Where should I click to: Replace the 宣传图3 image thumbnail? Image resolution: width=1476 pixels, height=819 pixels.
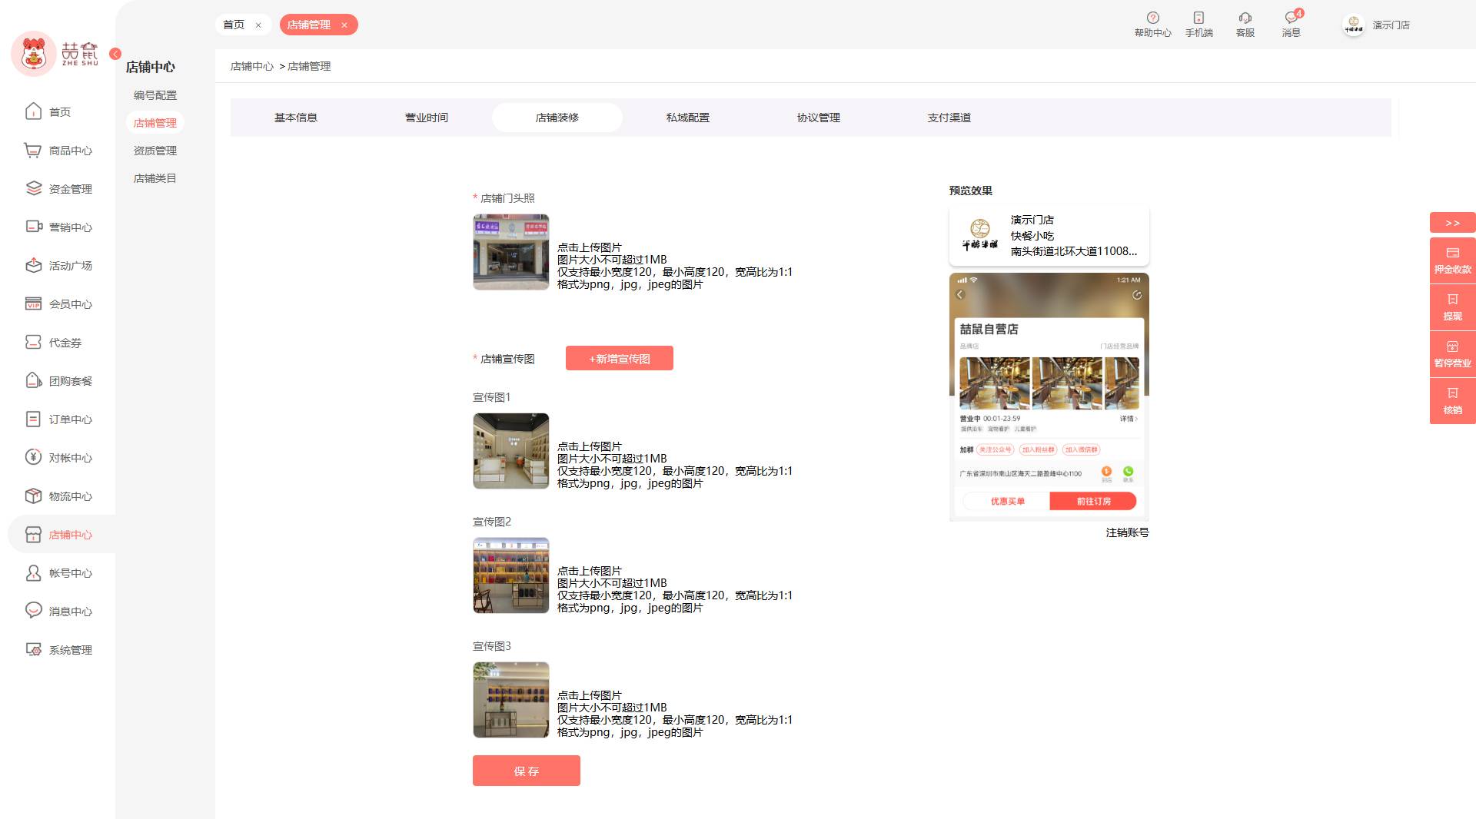pyautogui.click(x=511, y=700)
